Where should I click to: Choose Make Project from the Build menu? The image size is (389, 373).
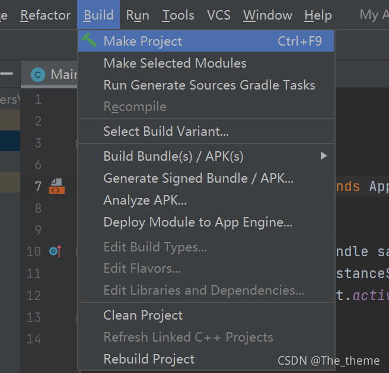coord(206,41)
